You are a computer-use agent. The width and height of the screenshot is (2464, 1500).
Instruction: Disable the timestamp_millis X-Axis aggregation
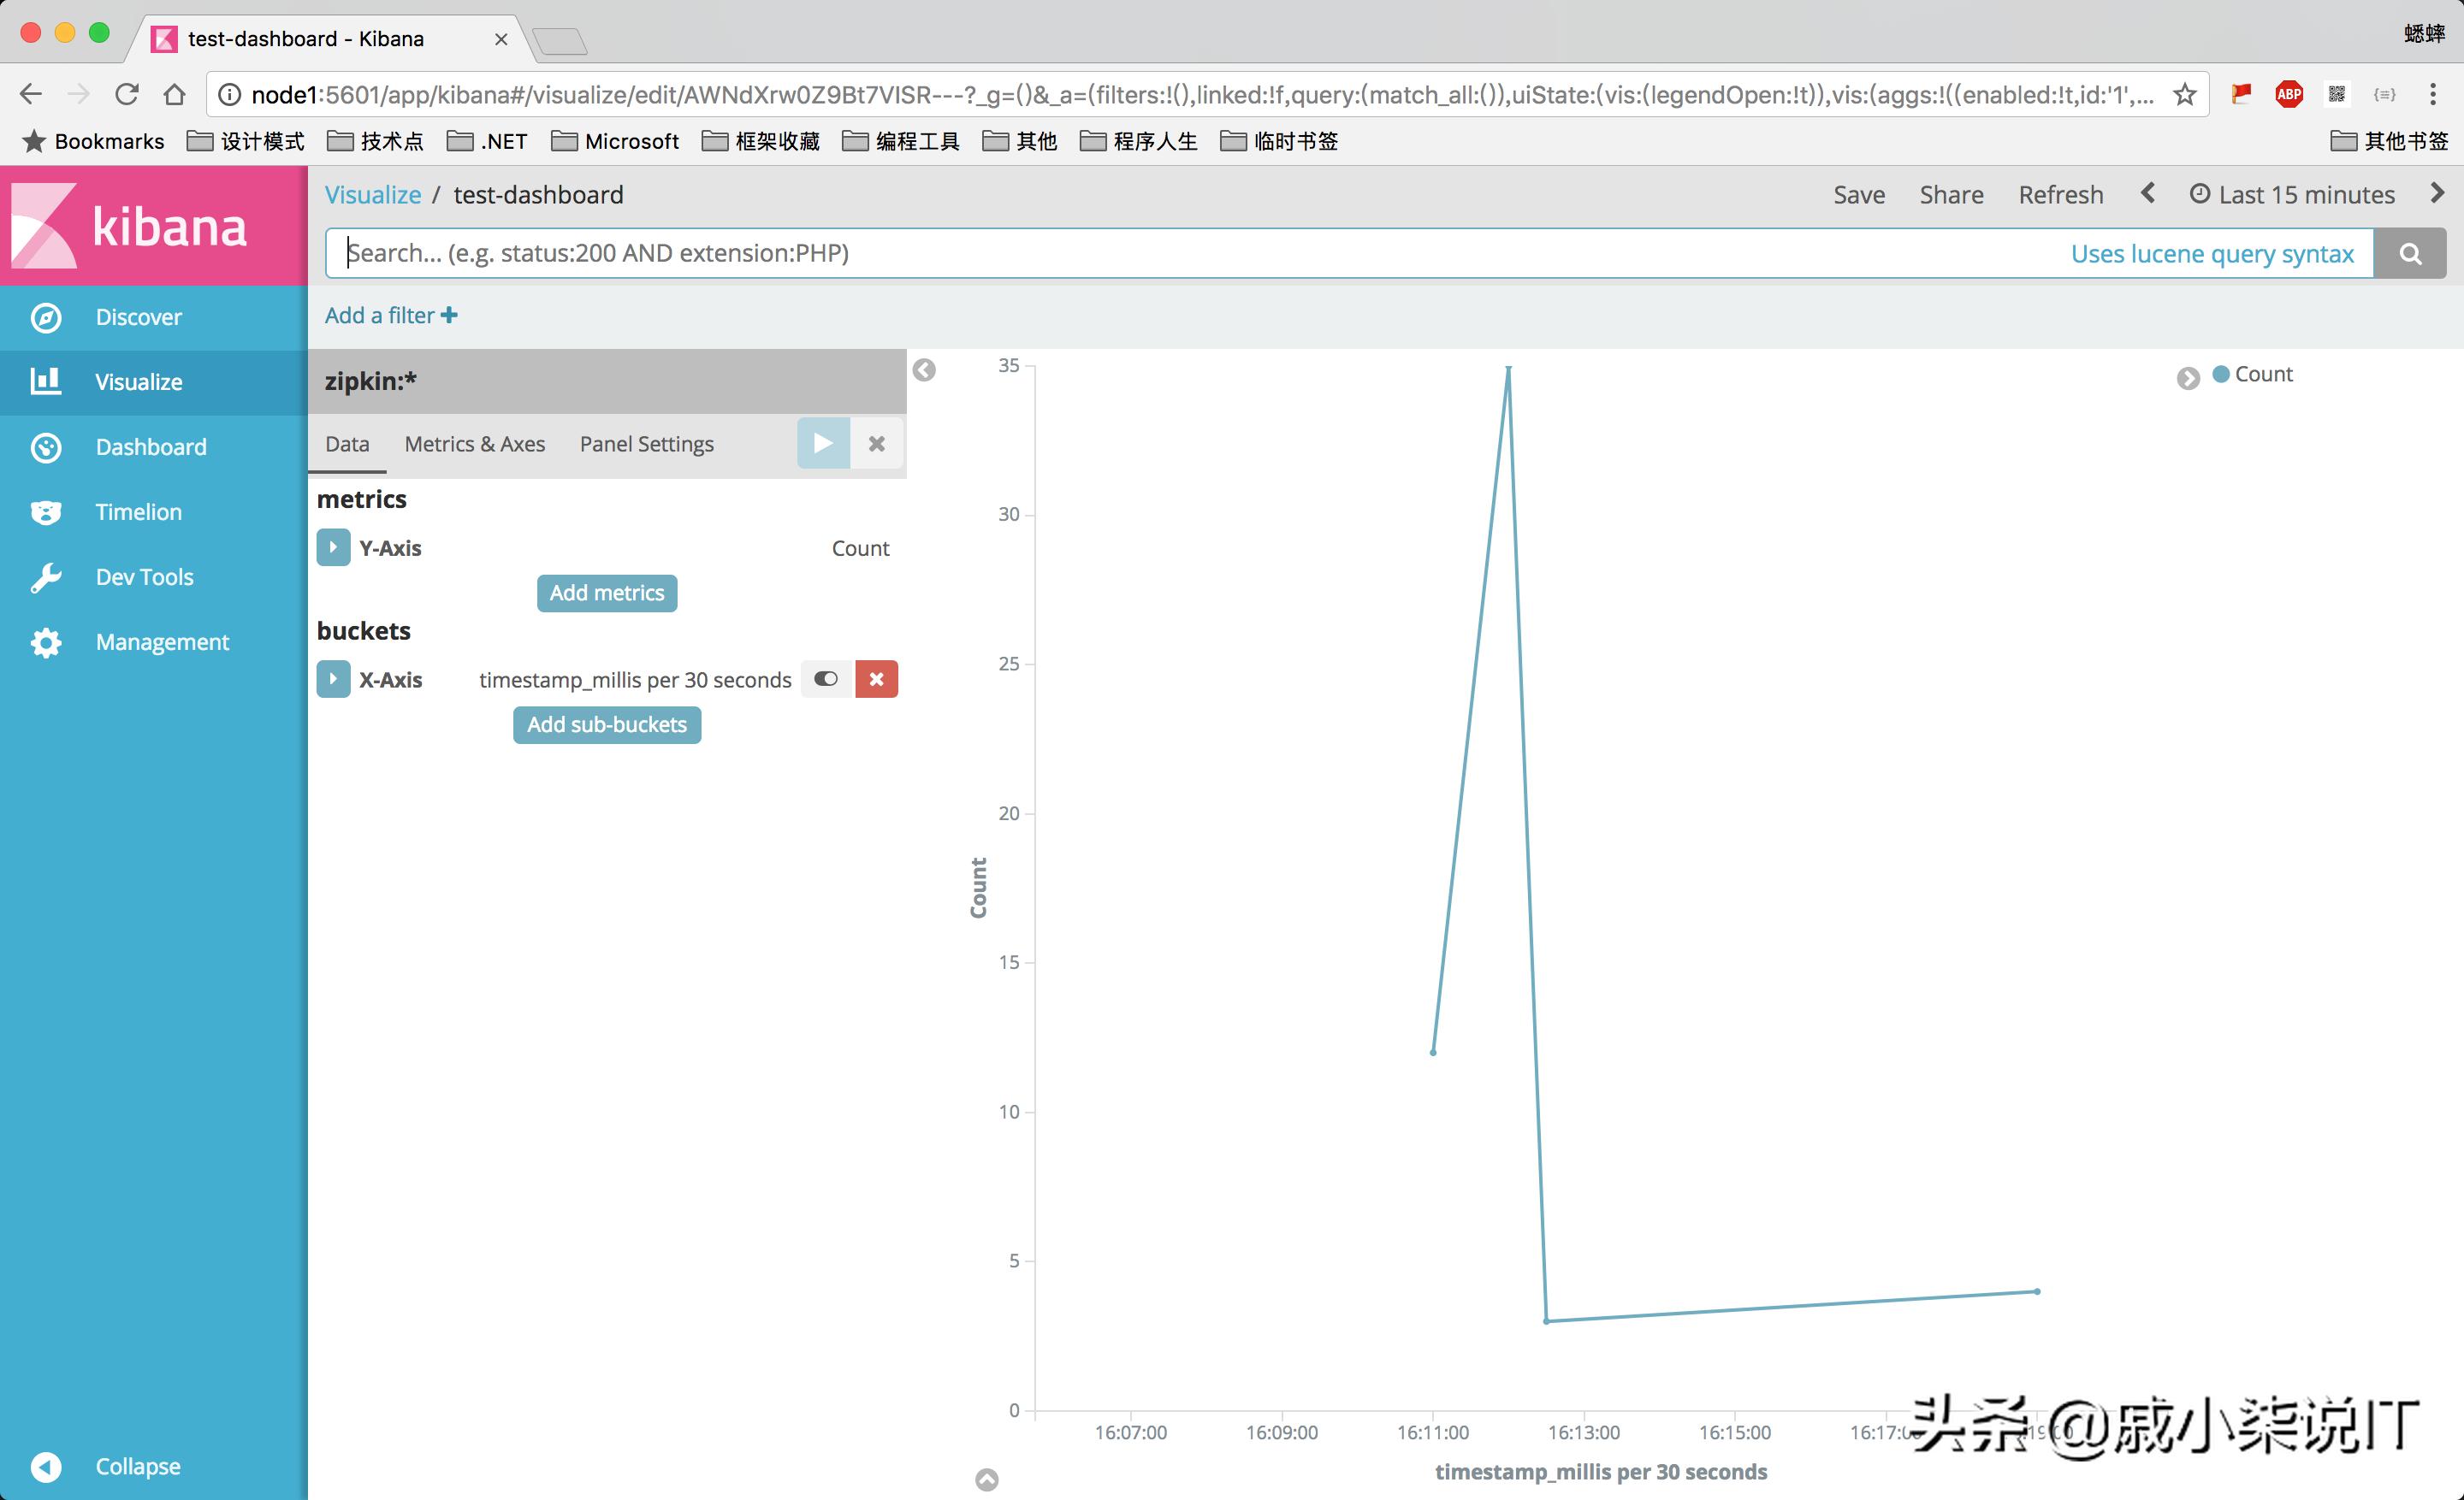coord(826,678)
